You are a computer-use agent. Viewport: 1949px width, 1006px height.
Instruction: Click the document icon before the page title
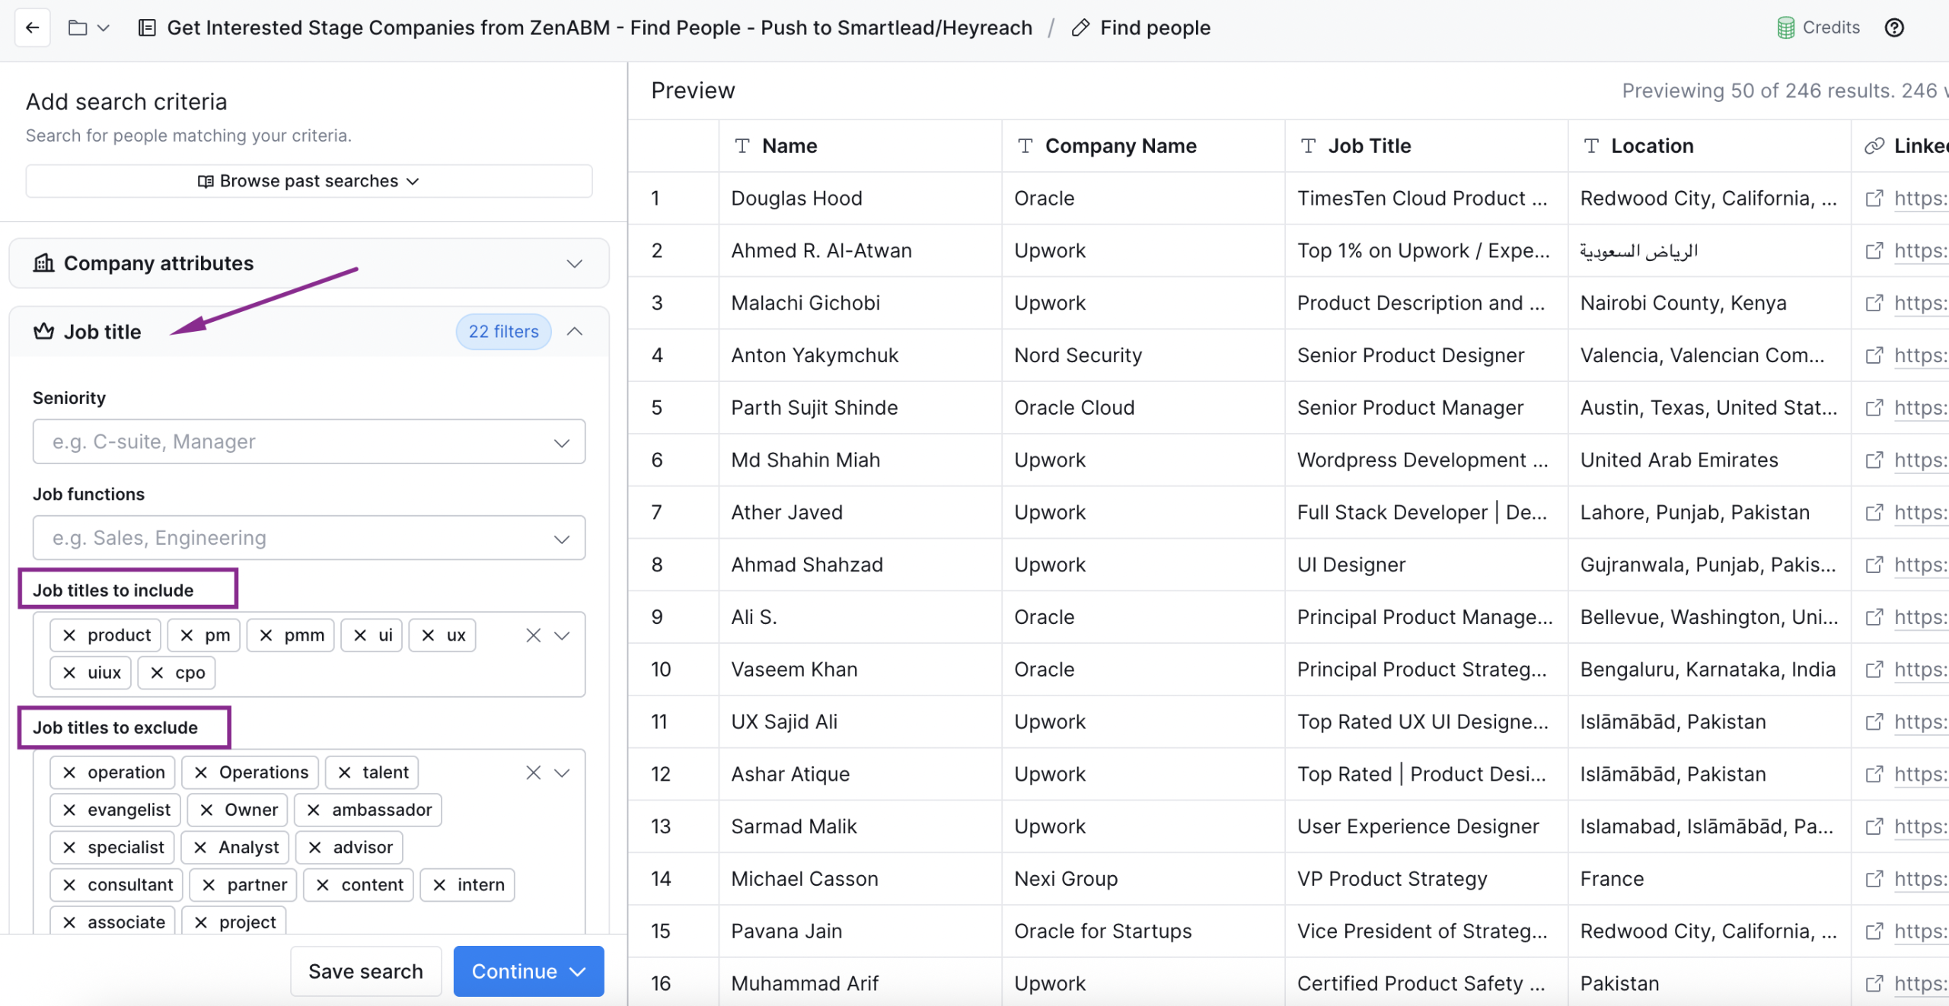tap(146, 27)
